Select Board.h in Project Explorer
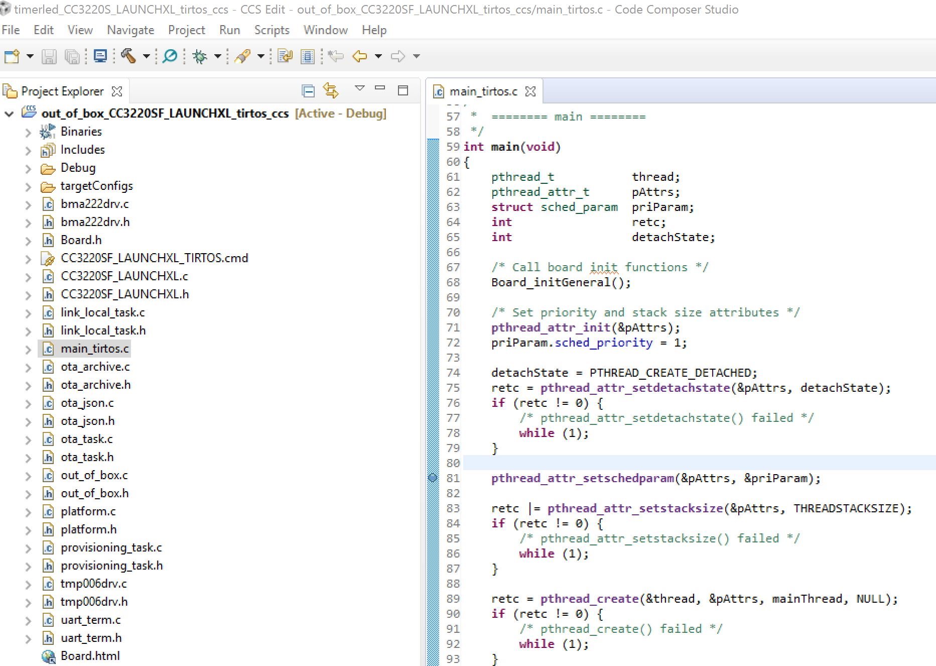 [x=81, y=240]
